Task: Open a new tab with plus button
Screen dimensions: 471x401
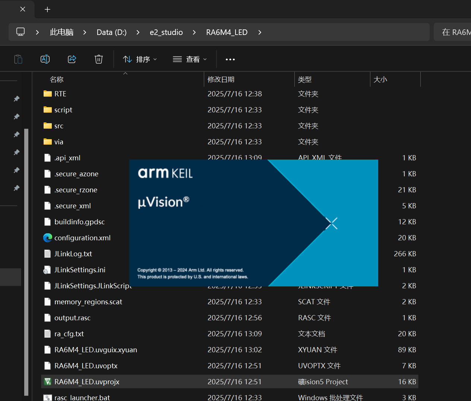Action: click(x=47, y=10)
